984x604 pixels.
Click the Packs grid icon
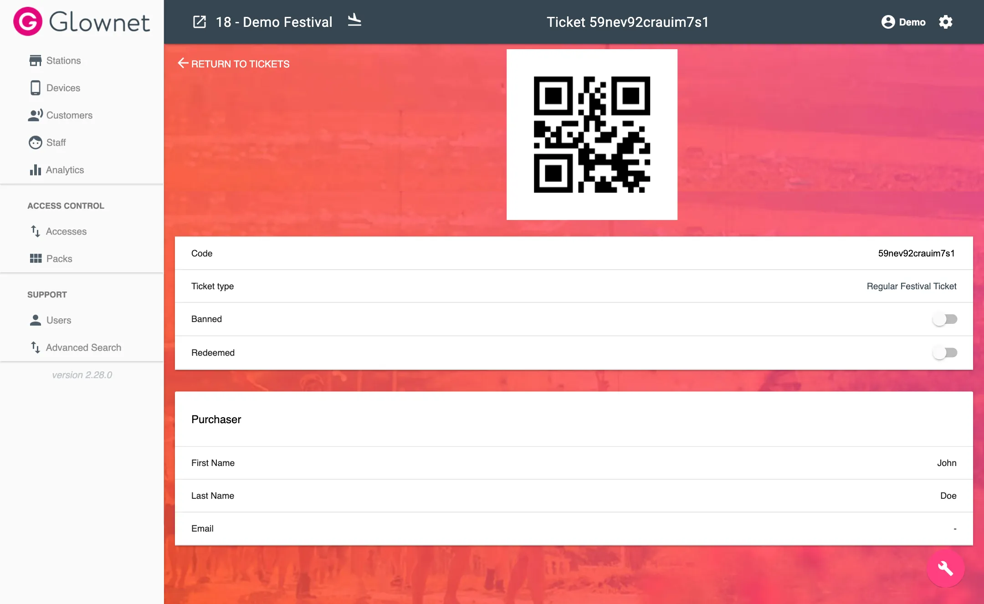tap(36, 259)
